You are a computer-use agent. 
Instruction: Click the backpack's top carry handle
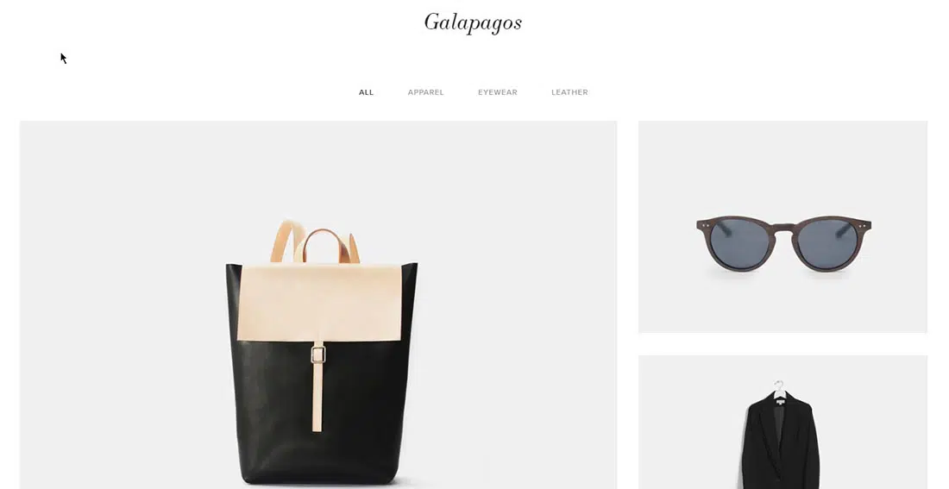[x=325, y=244]
